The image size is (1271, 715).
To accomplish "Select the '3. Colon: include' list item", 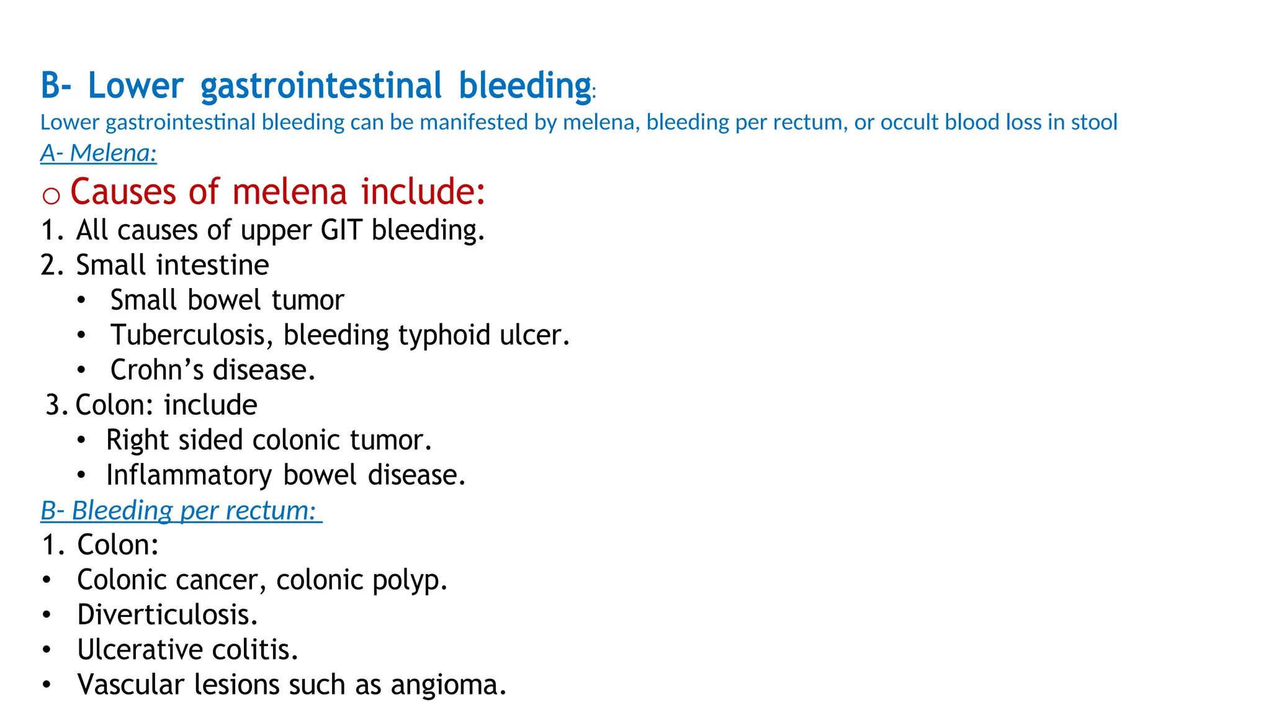I will (151, 405).
